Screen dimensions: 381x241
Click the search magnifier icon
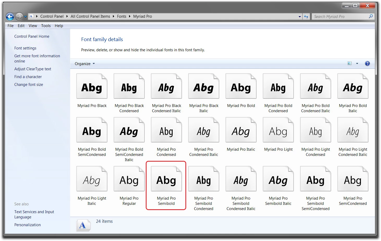point(371,16)
